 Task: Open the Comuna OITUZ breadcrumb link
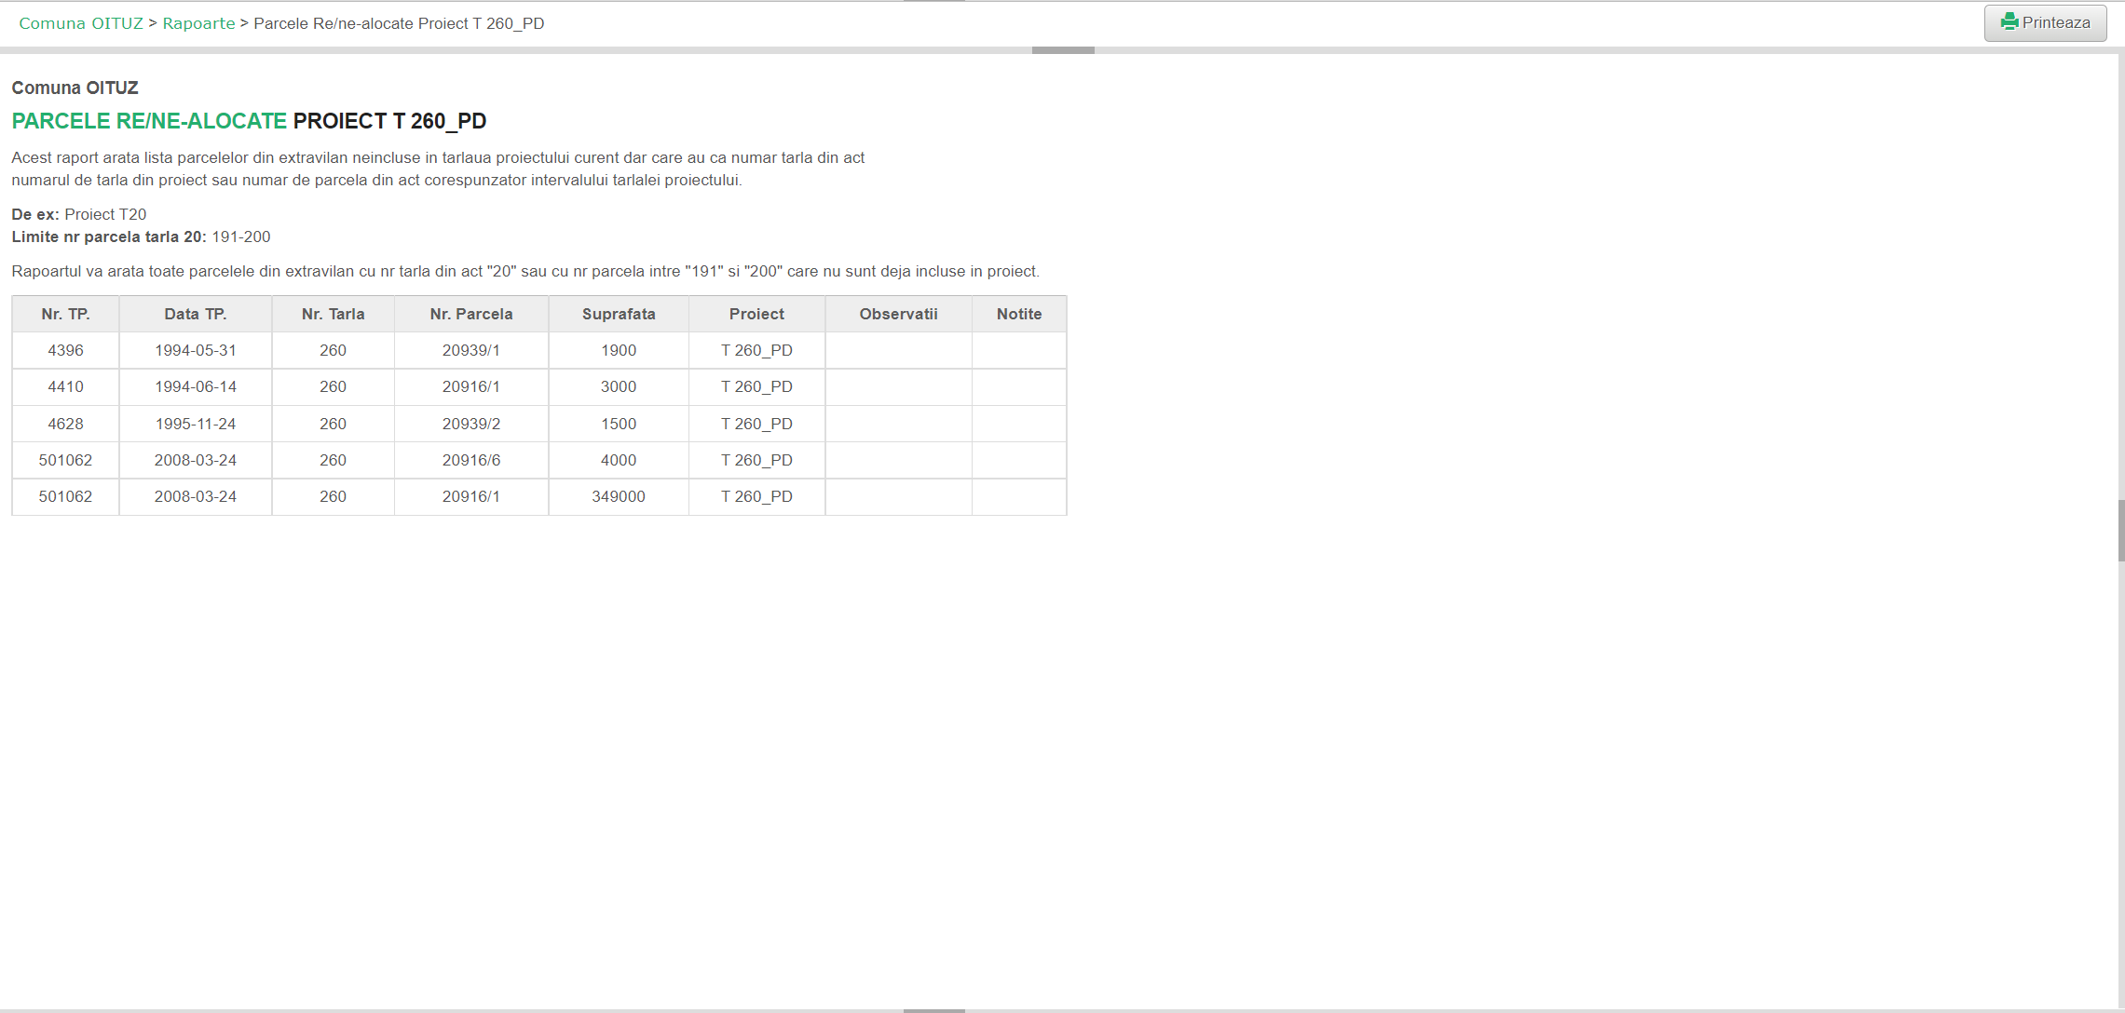tap(81, 23)
